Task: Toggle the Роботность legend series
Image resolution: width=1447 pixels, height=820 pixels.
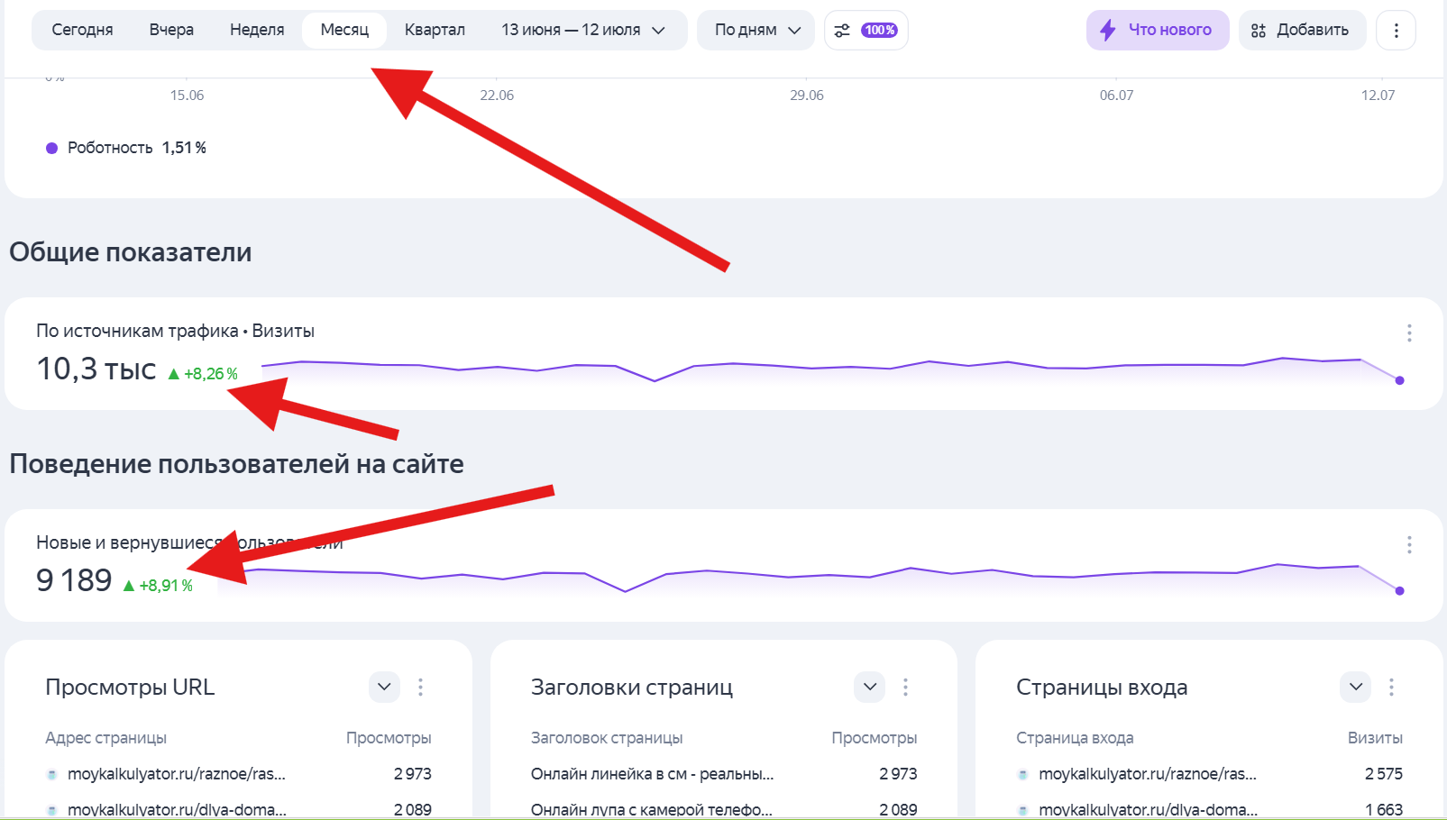Action: pyautogui.click(x=126, y=148)
